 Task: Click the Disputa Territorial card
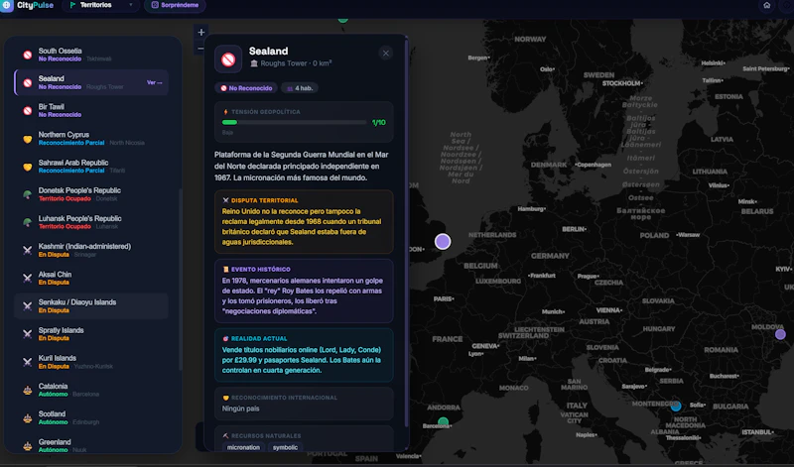point(304,222)
